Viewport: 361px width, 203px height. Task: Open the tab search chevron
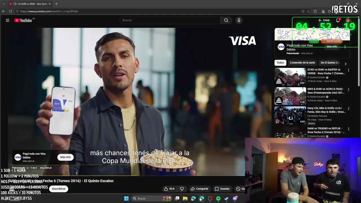pyautogui.click(x=4, y=4)
